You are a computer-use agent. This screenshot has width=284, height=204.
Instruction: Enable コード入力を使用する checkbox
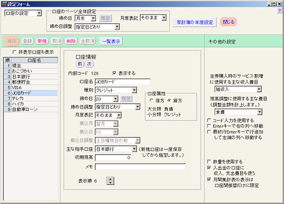[x=209, y=120]
